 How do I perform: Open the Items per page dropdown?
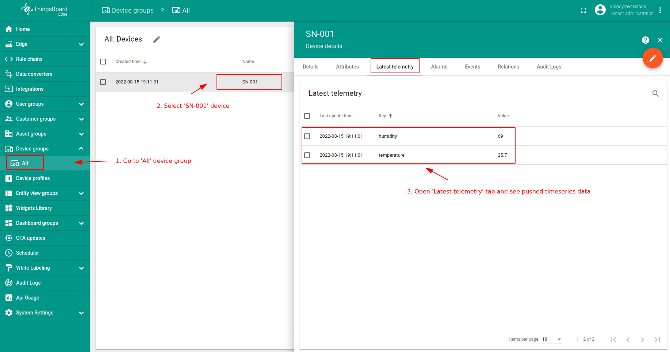(552, 339)
